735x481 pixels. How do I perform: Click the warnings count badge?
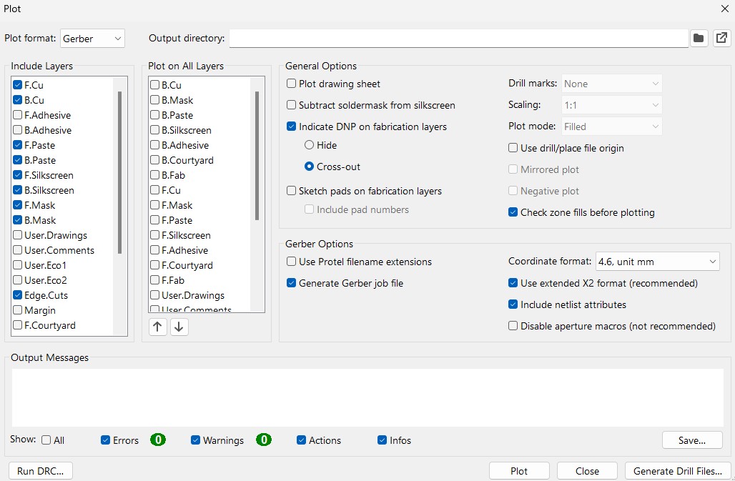point(264,440)
